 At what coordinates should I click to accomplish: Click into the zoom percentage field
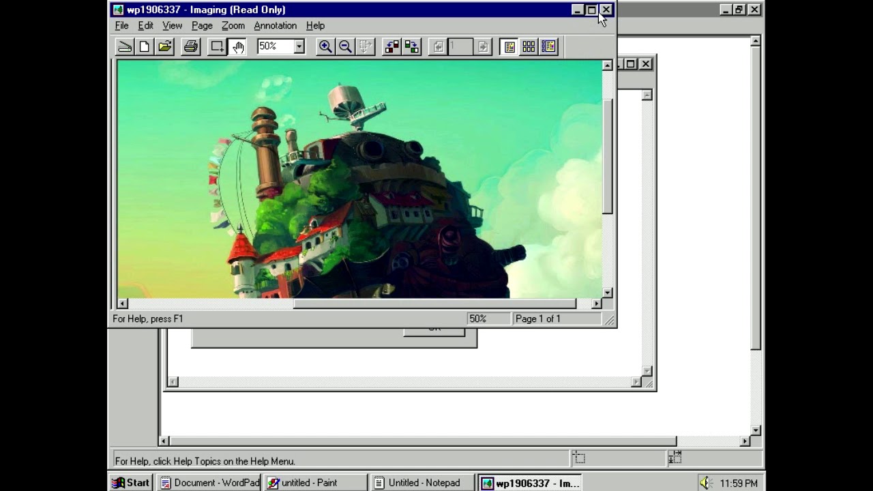275,46
